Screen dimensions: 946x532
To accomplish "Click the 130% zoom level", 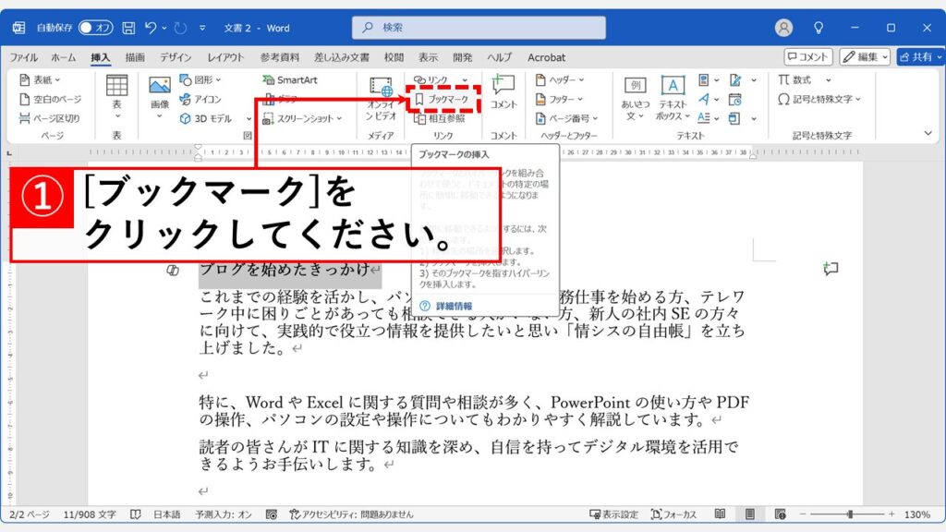I will (917, 514).
